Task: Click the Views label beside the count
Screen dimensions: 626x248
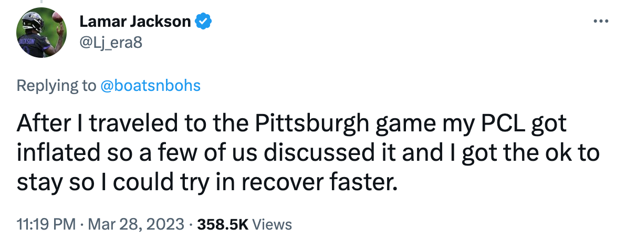Action: 272,225
